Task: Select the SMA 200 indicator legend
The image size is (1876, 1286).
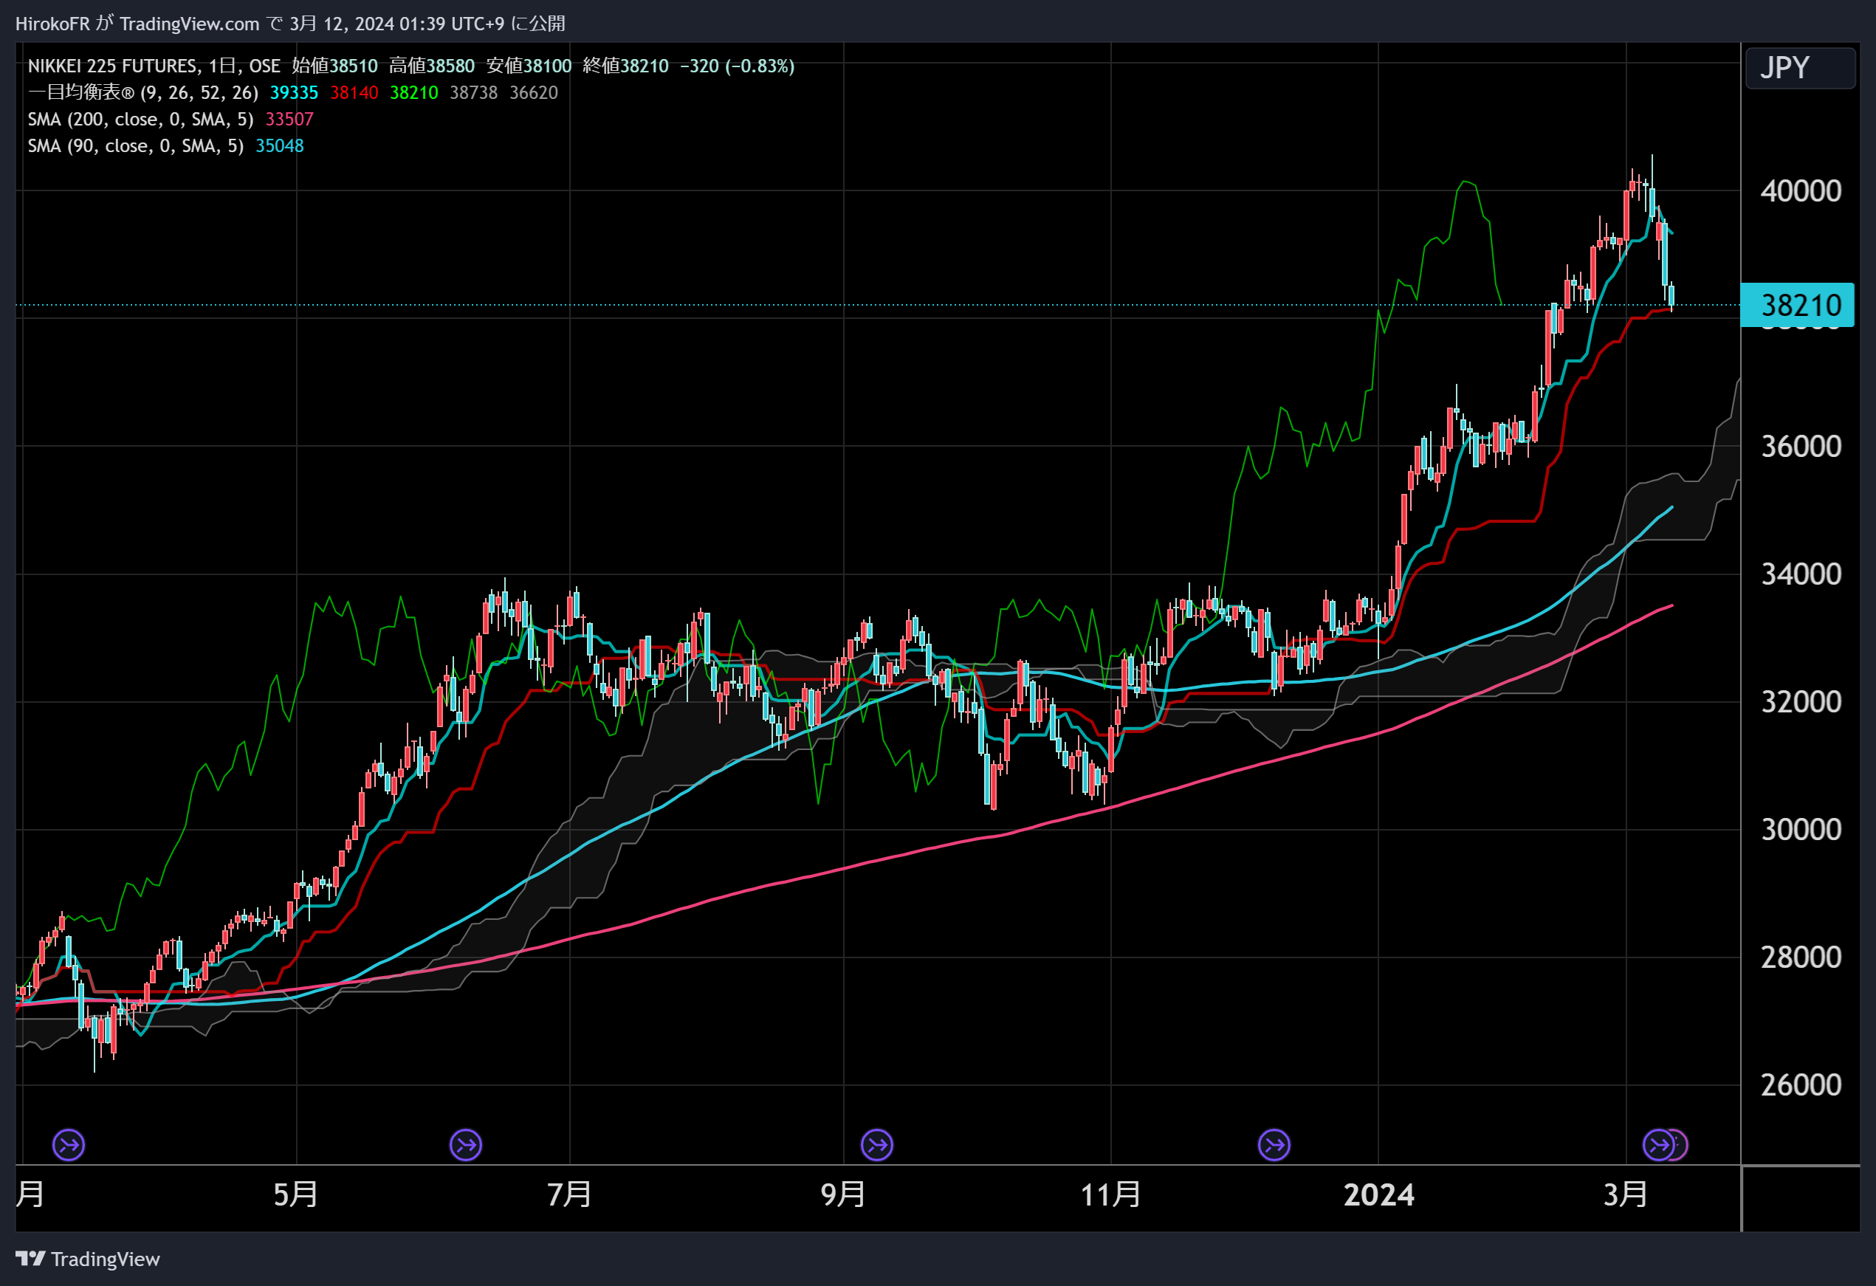Action: tap(140, 120)
